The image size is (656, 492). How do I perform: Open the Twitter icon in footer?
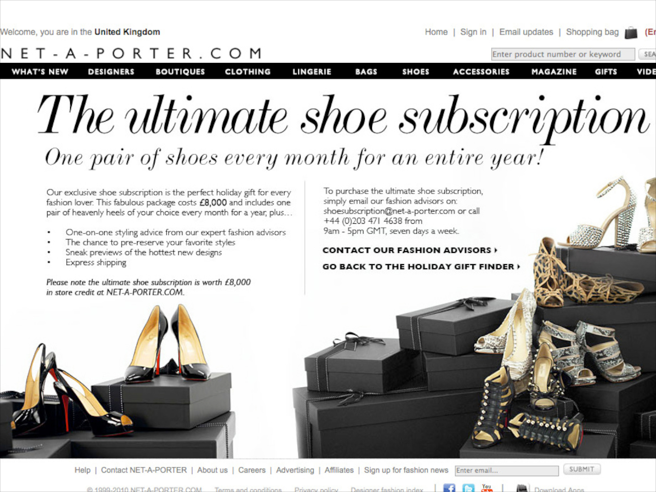pos(468,488)
